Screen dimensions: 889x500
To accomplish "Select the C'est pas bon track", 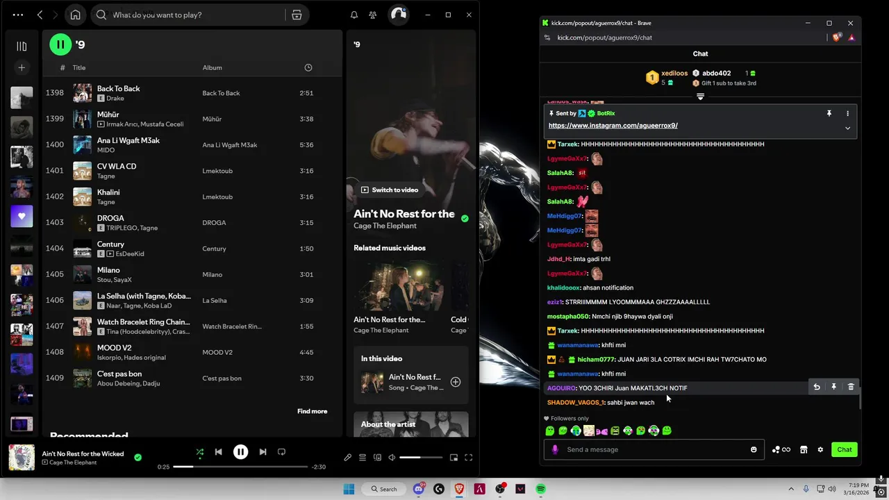I will [x=192, y=378].
